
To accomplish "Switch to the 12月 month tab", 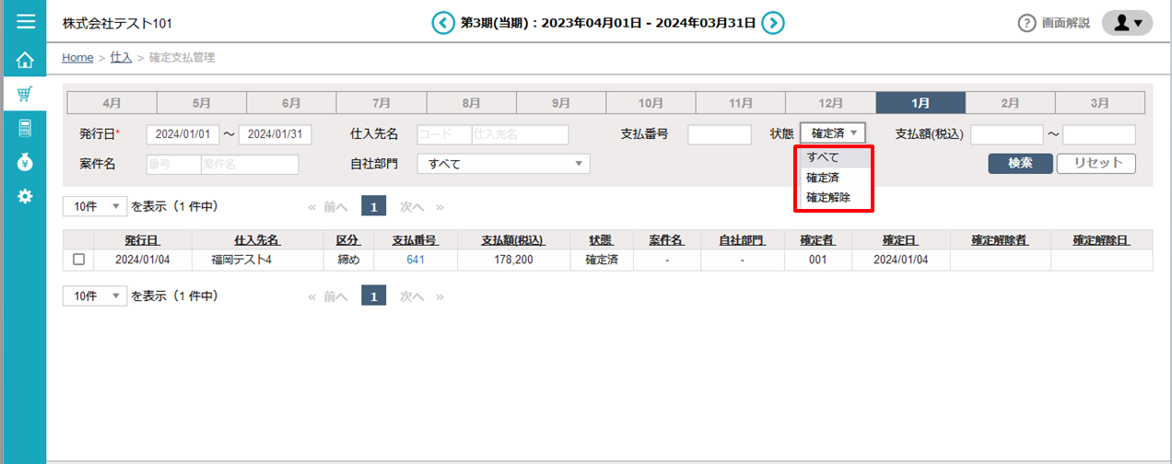I will (x=829, y=103).
